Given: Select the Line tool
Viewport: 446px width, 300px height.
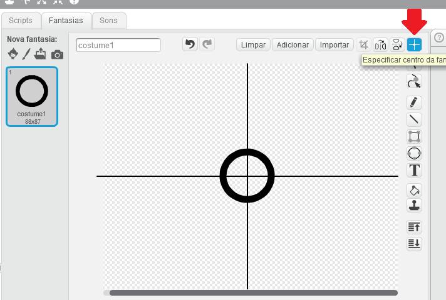Looking at the screenshot, I should (414, 119).
